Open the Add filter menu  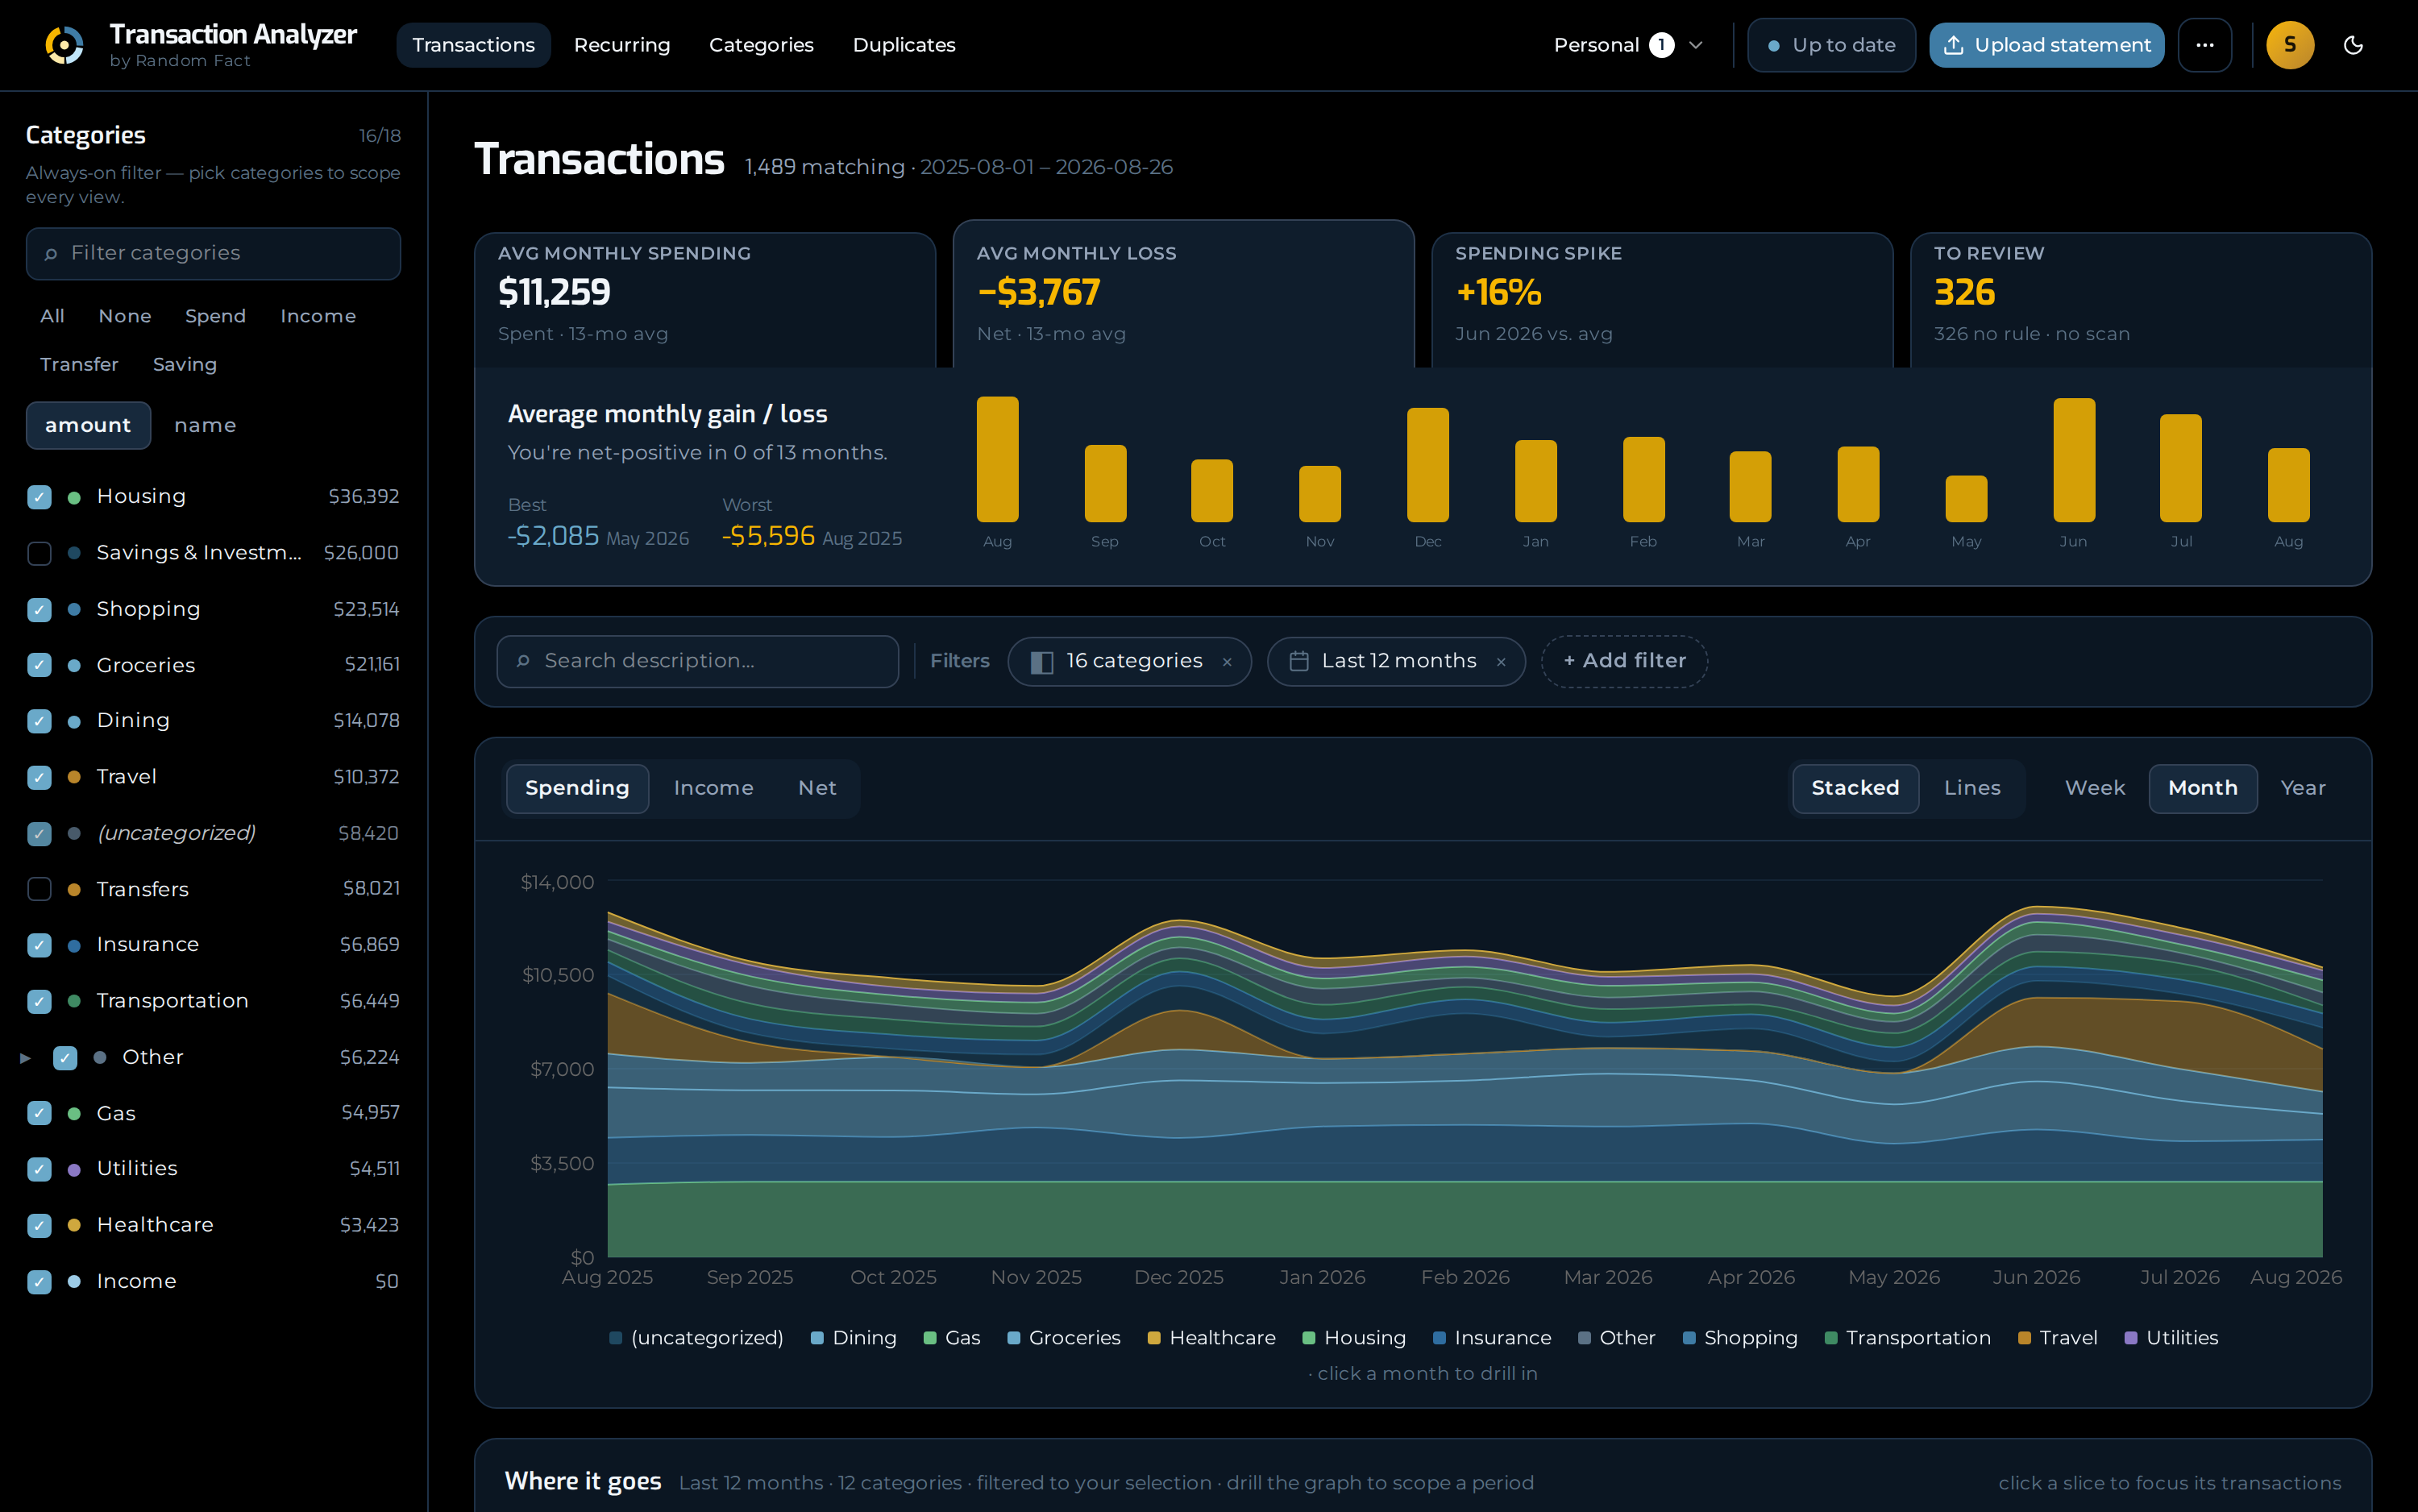pos(1624,661)
